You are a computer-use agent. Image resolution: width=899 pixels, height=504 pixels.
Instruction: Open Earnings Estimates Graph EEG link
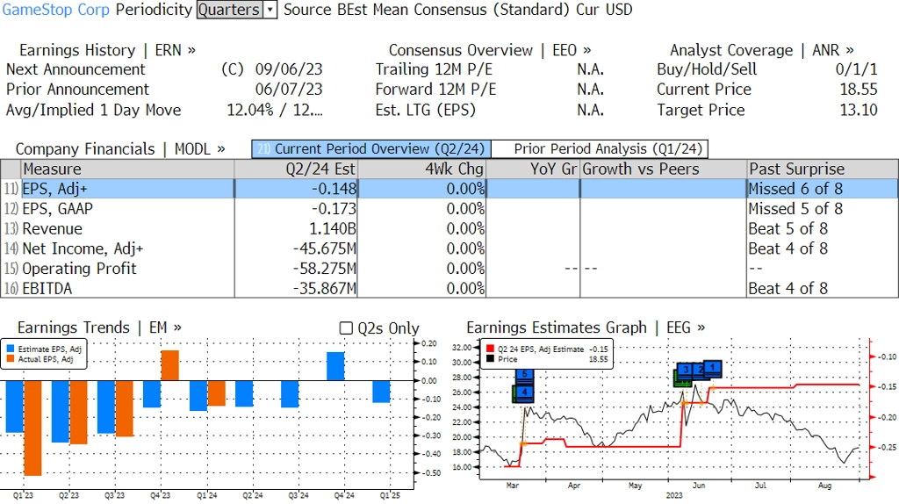pyautogui.click(x=586, y=328)
